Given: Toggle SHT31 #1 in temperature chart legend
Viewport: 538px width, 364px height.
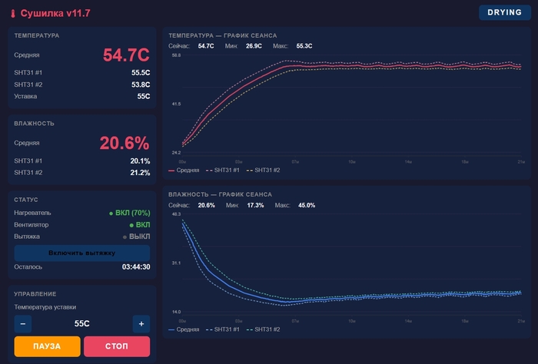Looking at the screenshot, I should [x=223, y=170].
